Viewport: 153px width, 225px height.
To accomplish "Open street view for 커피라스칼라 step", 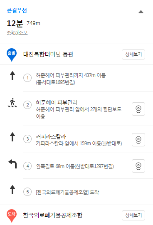I will (x=138, y=140).
